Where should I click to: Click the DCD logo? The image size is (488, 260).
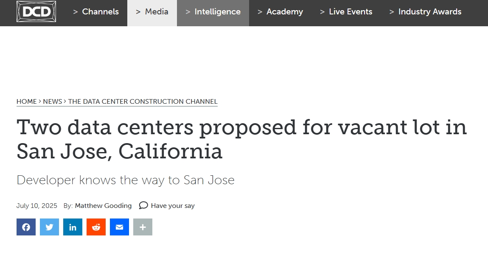tap(36, 11)
